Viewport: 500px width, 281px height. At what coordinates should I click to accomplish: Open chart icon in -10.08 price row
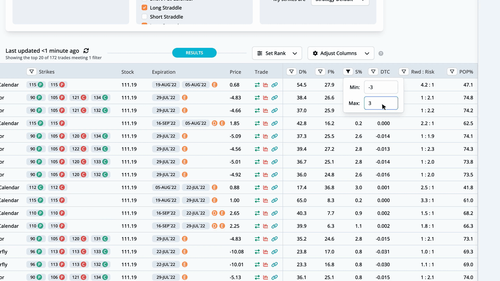[266, 252]
